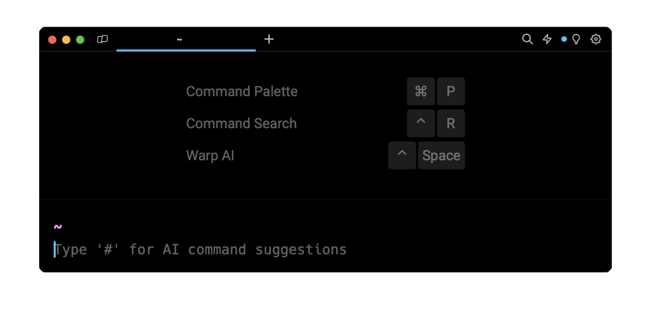Click the Warp AI label text
651x324 pixels.
210,155
